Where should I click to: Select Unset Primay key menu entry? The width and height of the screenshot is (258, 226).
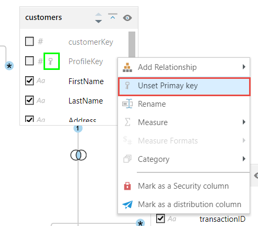coord(184,86)
